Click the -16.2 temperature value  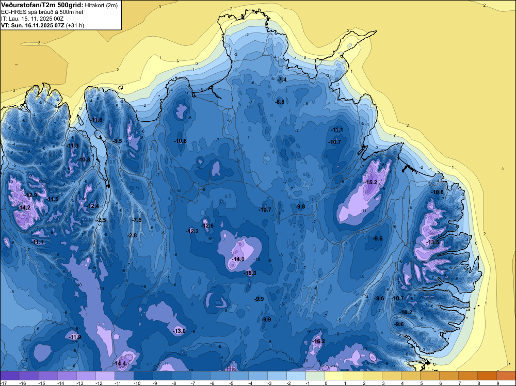(319, 341)
